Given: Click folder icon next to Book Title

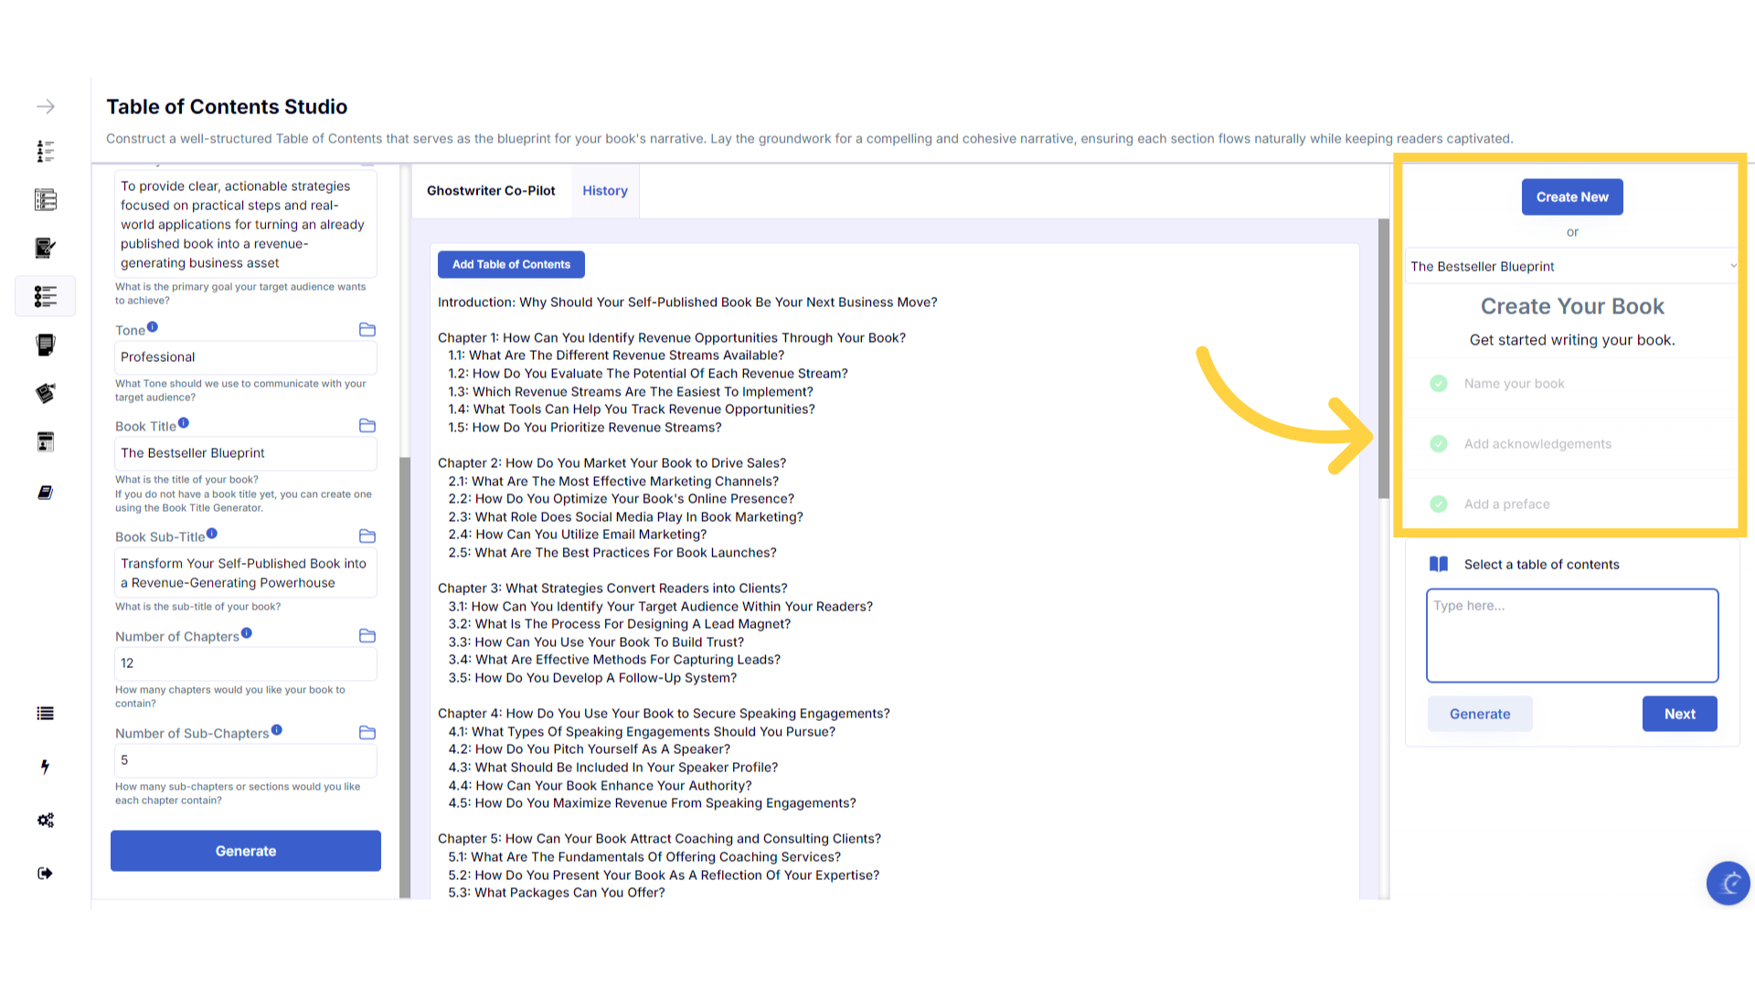Looking at the screenshot, I should 367,426.
